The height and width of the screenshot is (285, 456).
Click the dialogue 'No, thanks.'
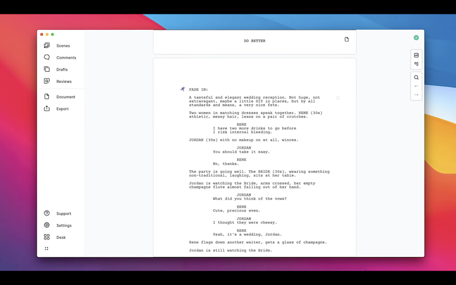point(226,164)
